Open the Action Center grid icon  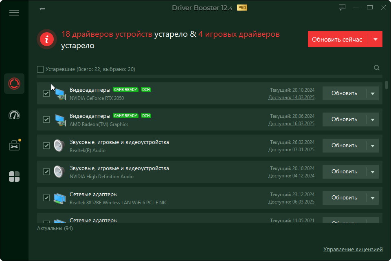tap(14, 177)
